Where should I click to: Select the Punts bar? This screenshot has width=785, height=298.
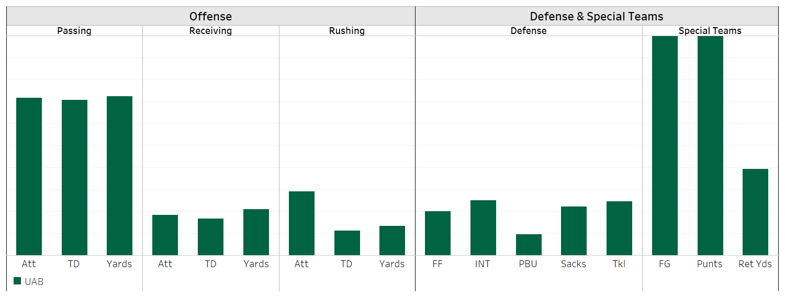pos(710,145)
